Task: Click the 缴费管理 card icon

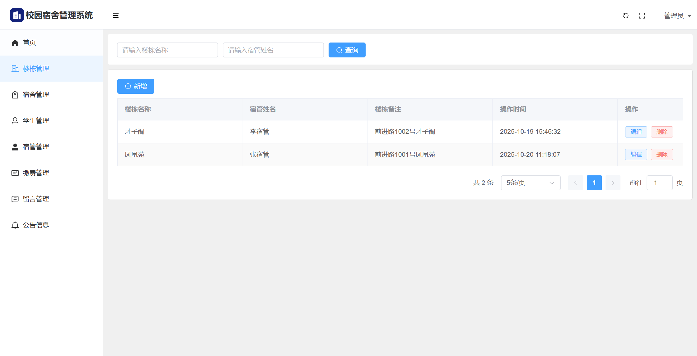Action: pos(15,173)
